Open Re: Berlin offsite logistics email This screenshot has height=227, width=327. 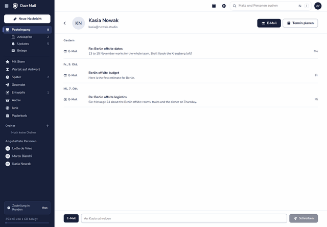coord(191,100)
